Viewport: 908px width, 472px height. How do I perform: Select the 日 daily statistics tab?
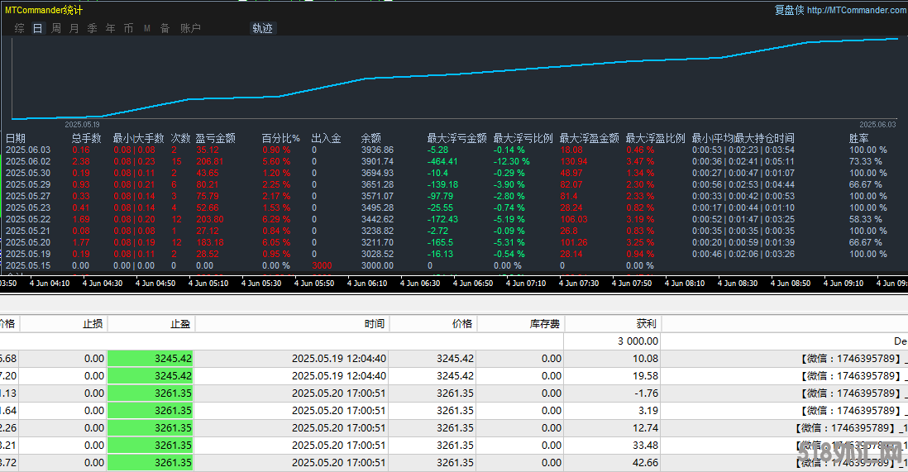(x=38, y=28)
